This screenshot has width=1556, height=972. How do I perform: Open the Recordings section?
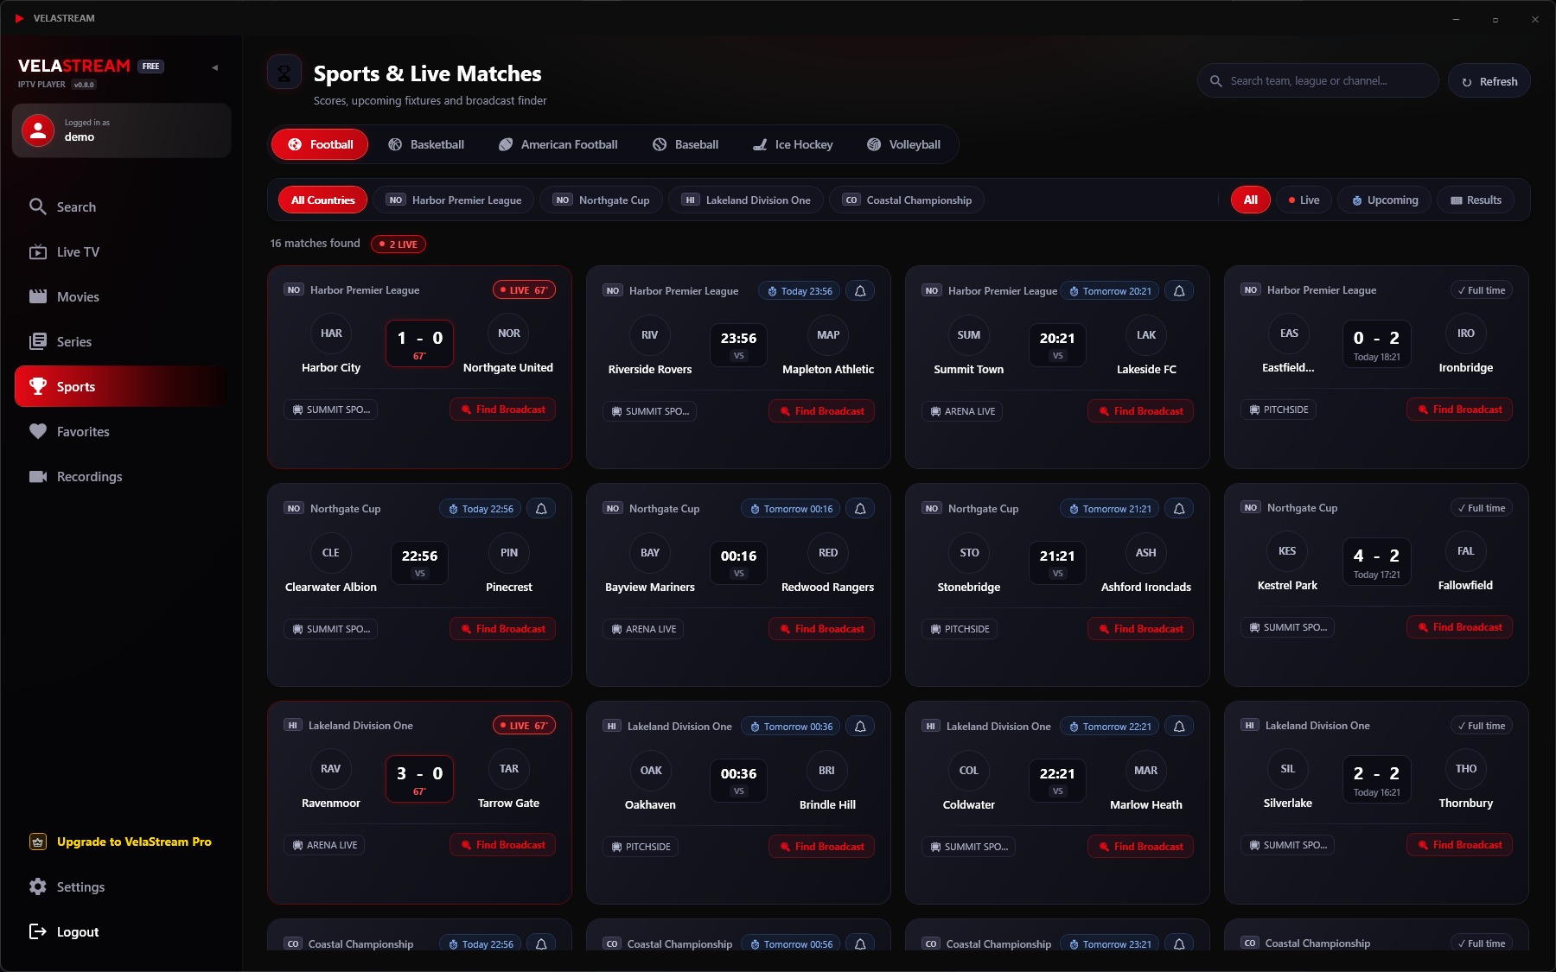[x=121, y=476]
